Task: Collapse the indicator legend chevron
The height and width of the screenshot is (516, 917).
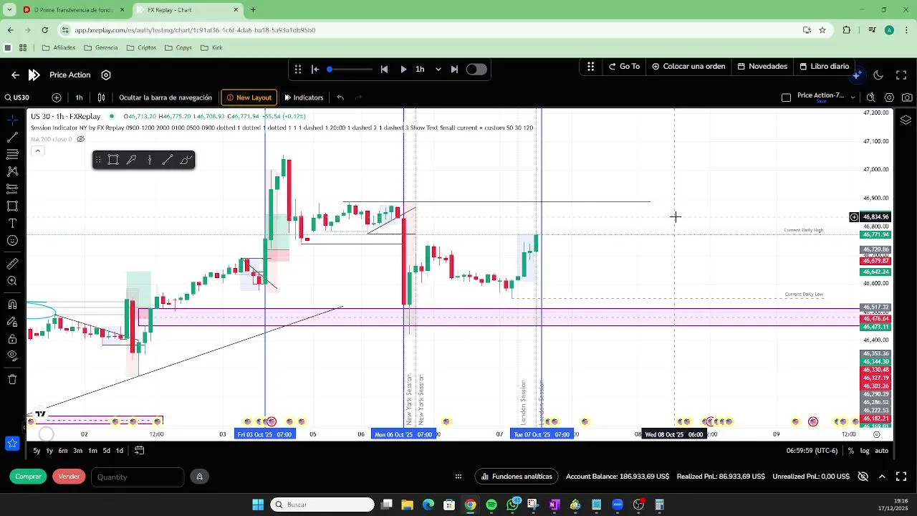Action: 37,150
